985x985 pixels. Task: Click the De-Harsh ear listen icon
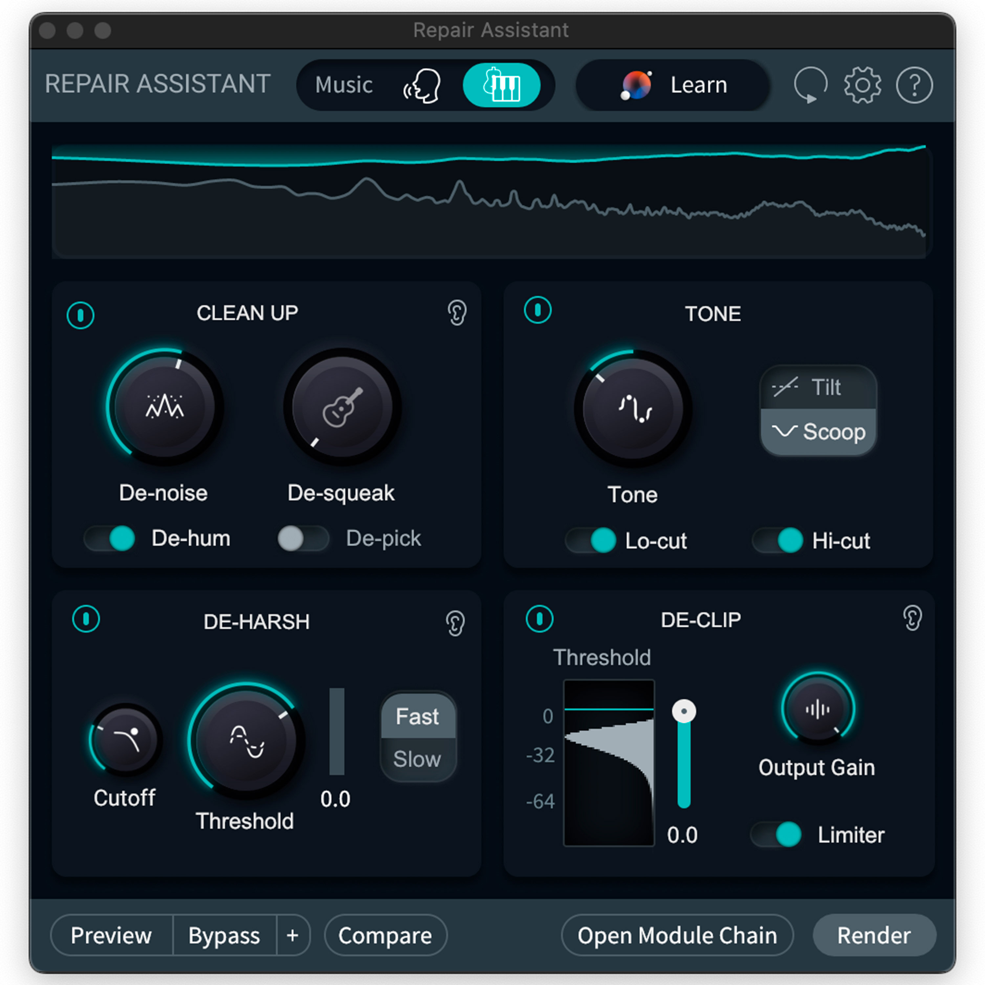tap(455, 623)
